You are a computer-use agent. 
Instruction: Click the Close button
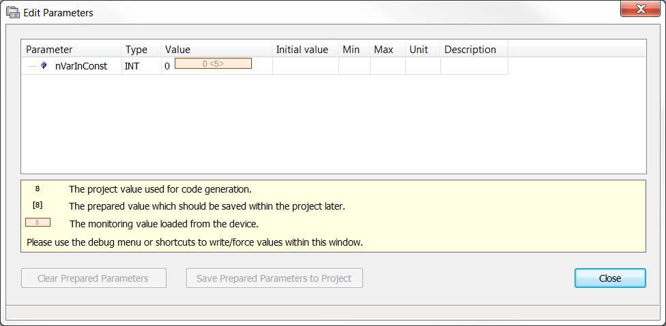pos(610,278)
